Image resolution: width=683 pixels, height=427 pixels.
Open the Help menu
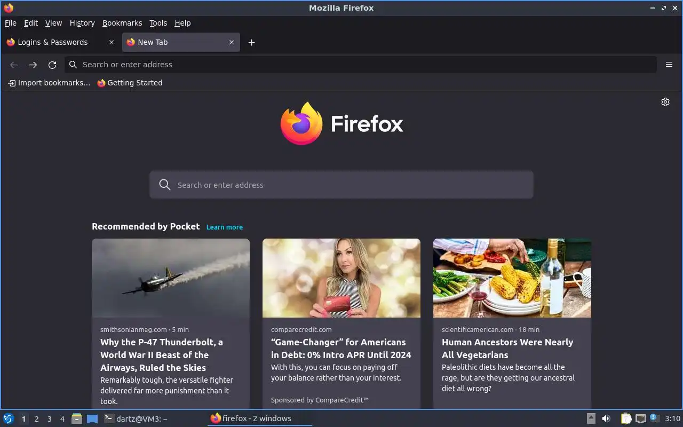pyautogui.click(x=182, y=23)
